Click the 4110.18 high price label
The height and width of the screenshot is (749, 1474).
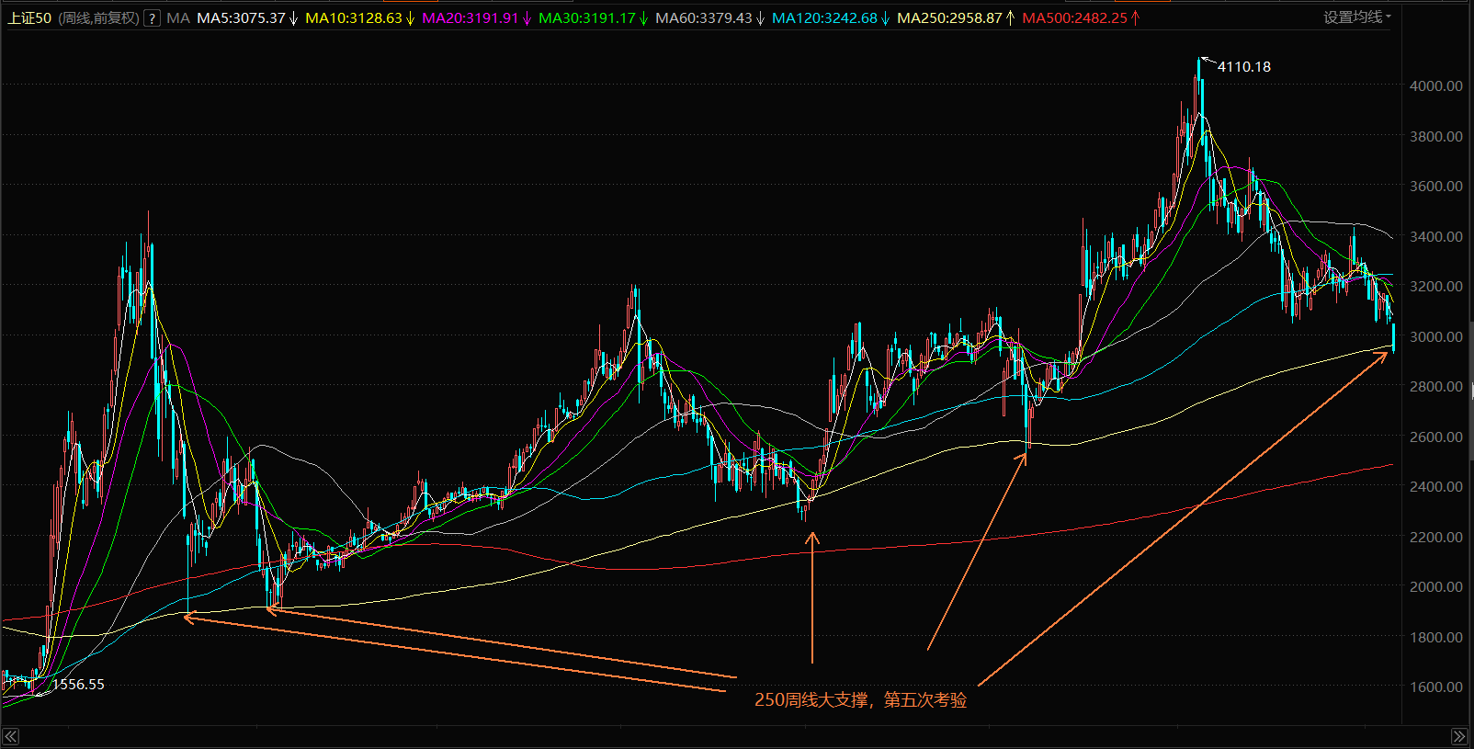coord(1244,67)
